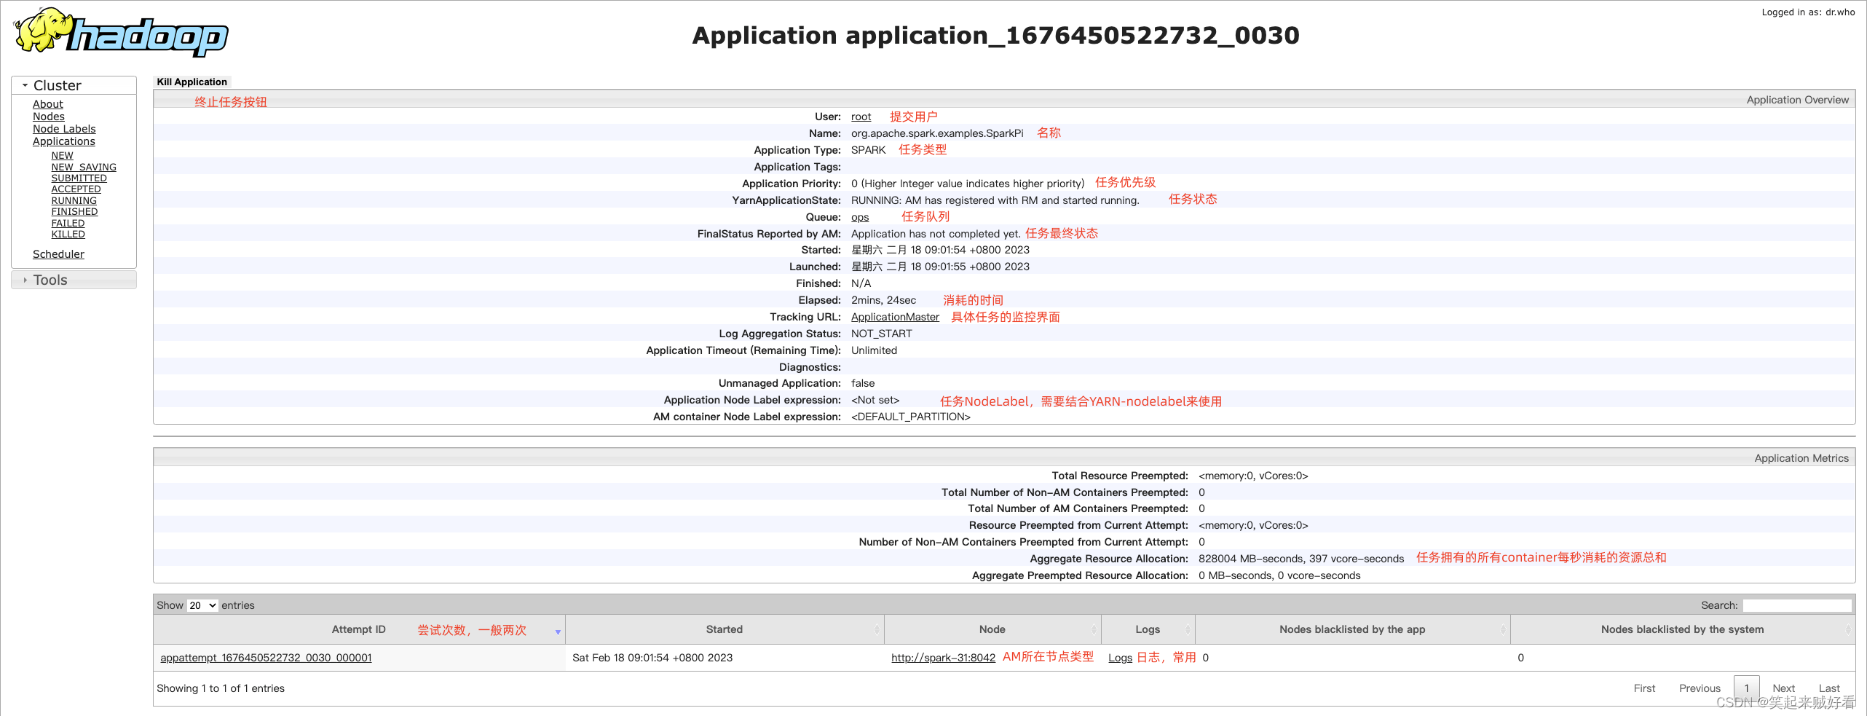Screen dimensions: 1867x716
Task: Go to Node Labels page
Action: tap(64, 129)
